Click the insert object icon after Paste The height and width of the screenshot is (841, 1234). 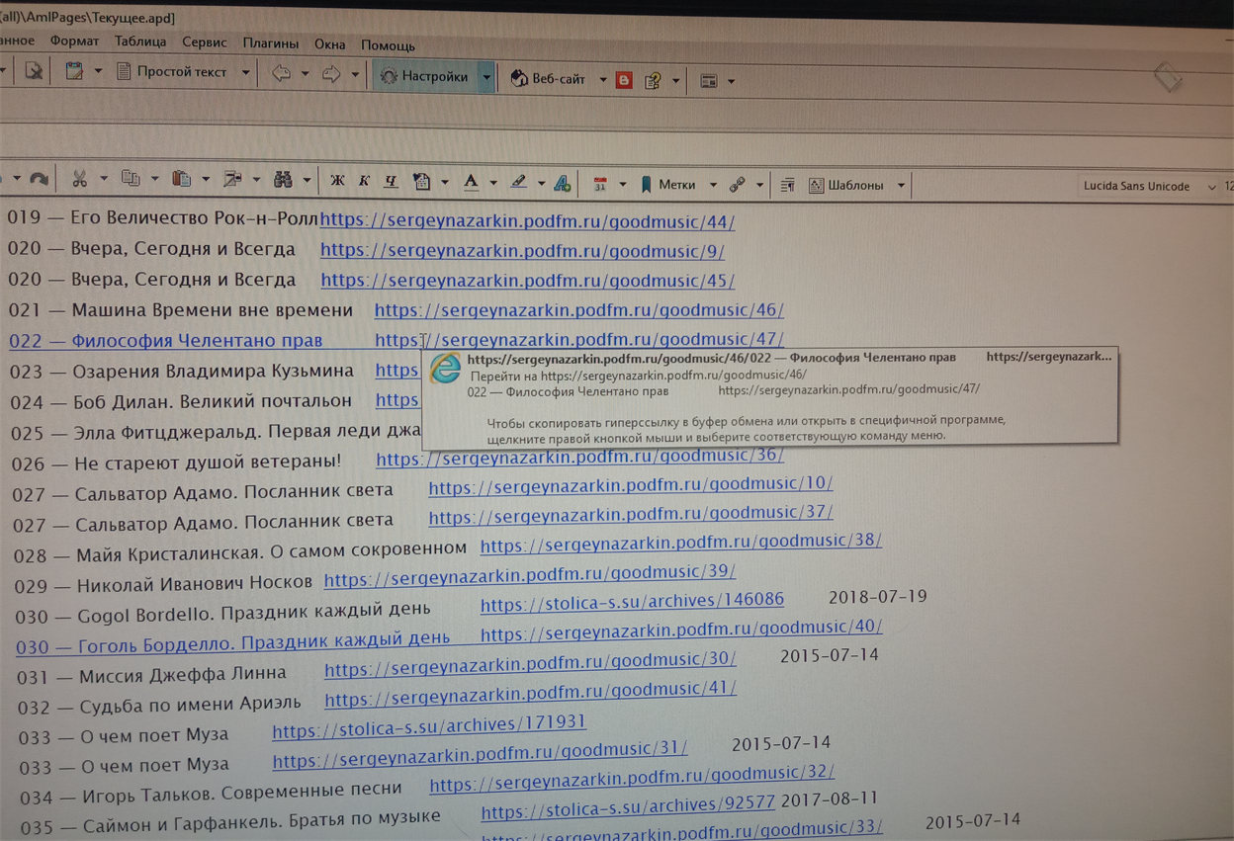pyautogui.click(x=232, y=180)
